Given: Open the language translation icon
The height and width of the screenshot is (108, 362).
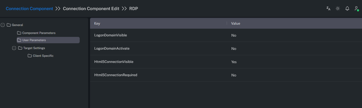Looking at the screenshot, I should tap(328, 8).
